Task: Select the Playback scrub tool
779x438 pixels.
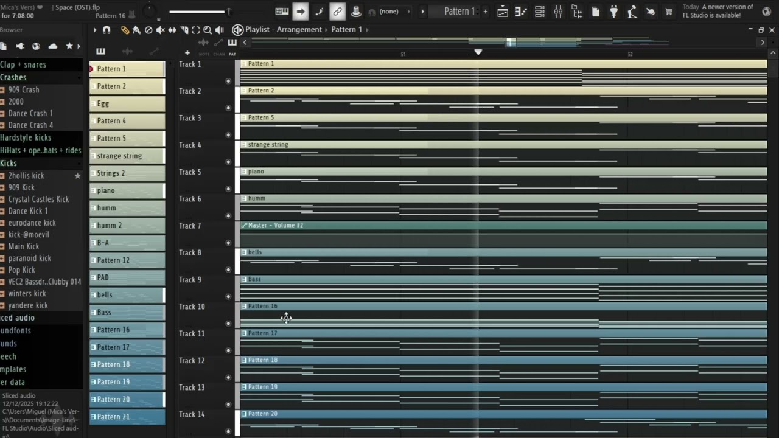Action: (219, 30)
